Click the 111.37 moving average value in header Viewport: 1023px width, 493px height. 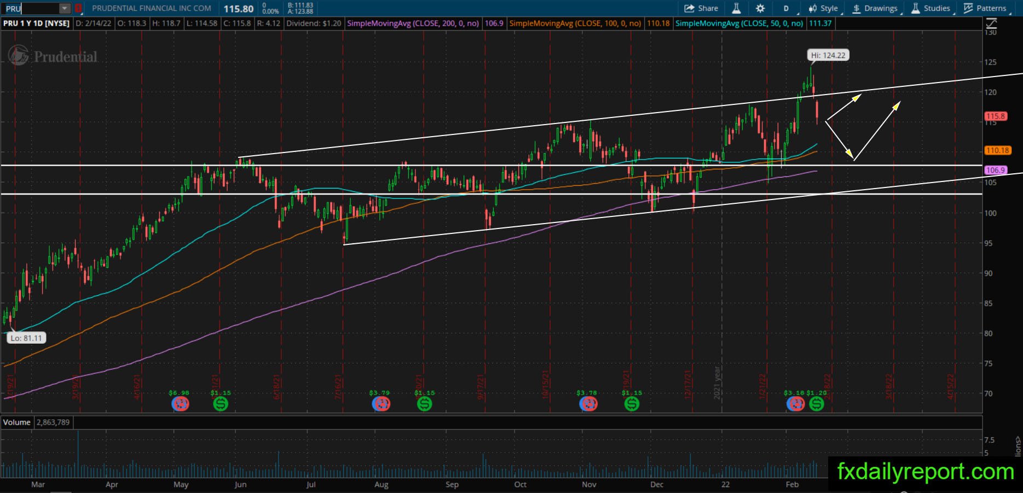[820, 24]
